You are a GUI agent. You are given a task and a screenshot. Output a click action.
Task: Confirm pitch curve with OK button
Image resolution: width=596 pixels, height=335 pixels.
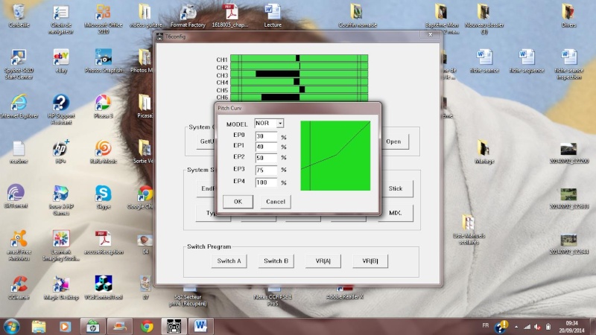238,202
